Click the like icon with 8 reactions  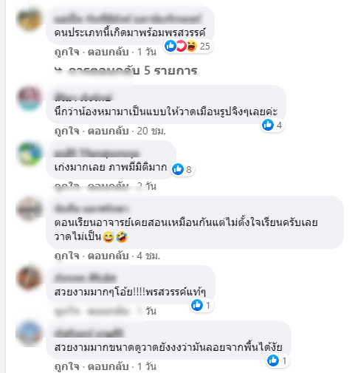pyautogui.click(x=178, y=169)
